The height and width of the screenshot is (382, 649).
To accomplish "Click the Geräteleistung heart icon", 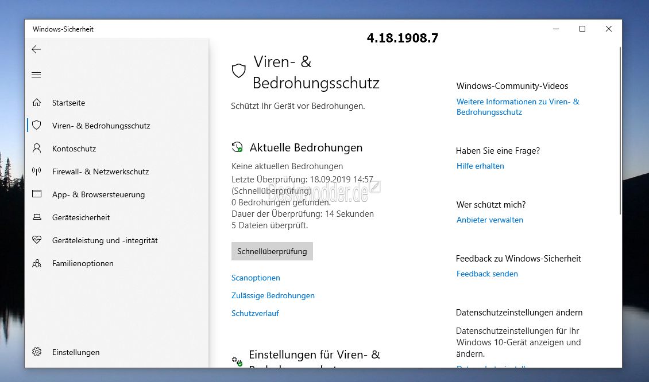I will click(37, 240).
